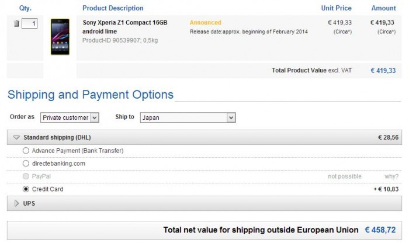409x243 pixels.
Task: Expand the UPS shipping section
Action: point(16,203)
